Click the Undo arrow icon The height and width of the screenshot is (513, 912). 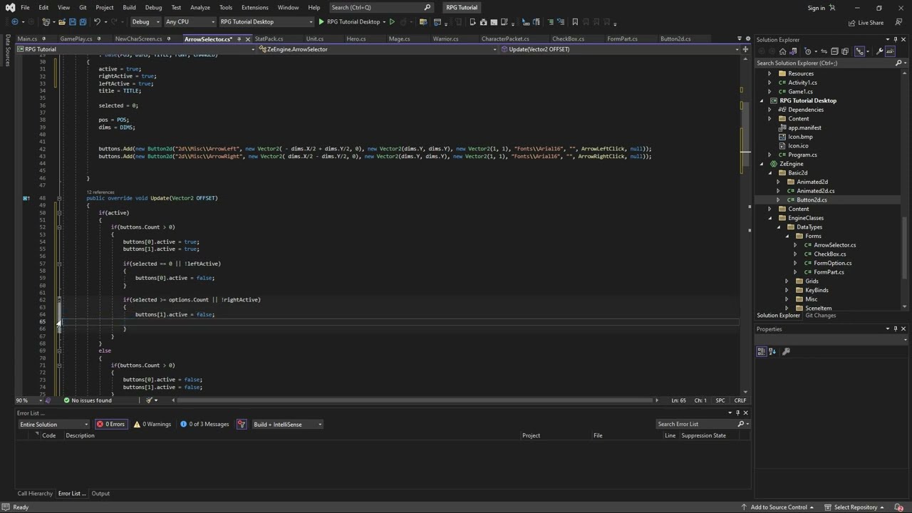(x=97, y=22)
